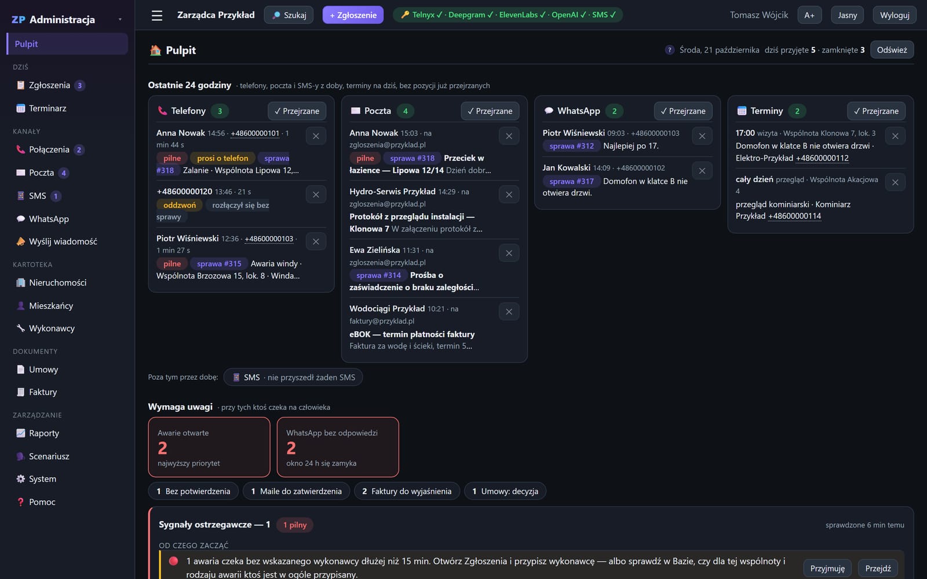This screenshot has height=579, width=927.
Task: Increase font size with A+ button
Action: [x=809, y=15]
